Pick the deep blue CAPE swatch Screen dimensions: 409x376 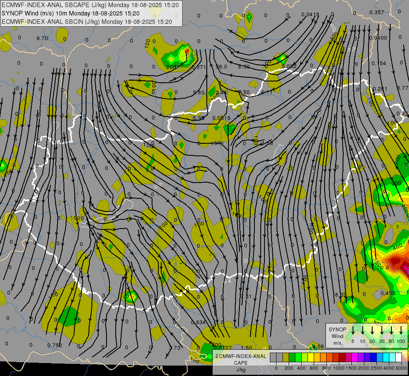(373, 357)
